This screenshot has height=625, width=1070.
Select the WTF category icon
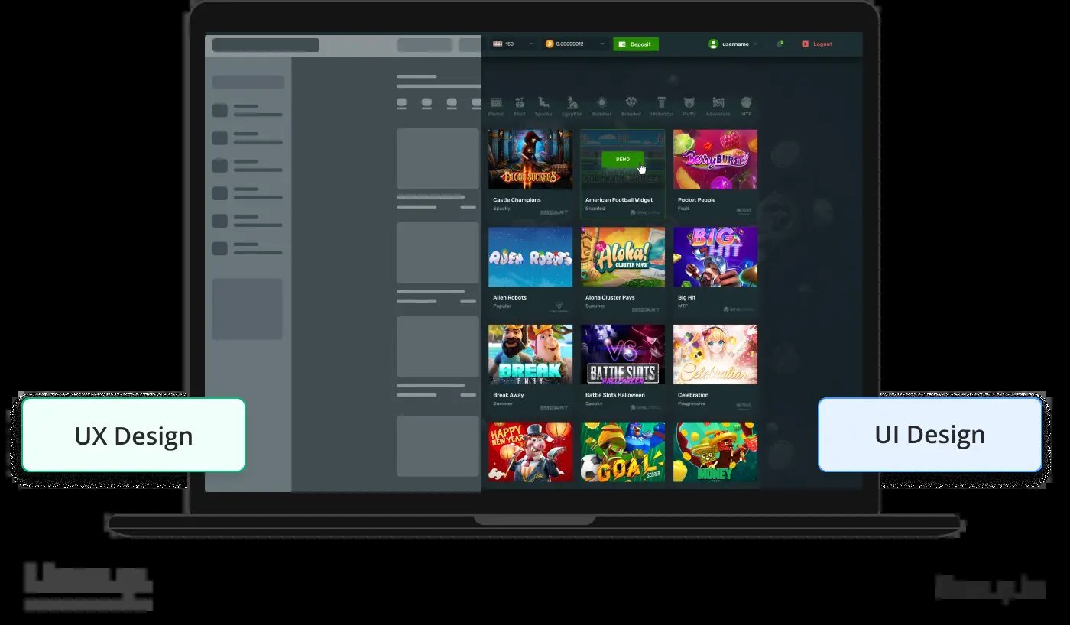coord(746,102)
